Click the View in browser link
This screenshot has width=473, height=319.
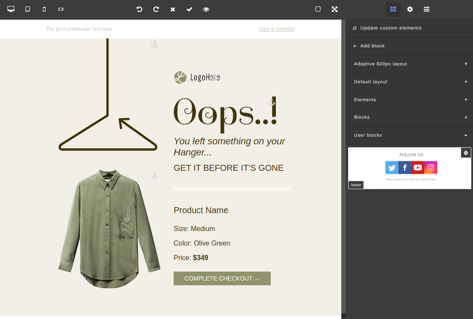coord(276,29)
